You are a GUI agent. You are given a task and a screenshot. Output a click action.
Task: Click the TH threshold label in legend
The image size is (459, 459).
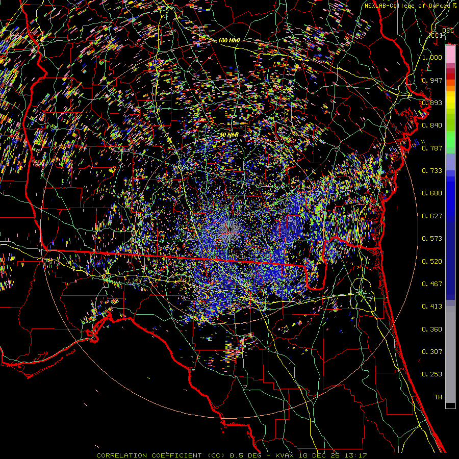click(438, 397)
